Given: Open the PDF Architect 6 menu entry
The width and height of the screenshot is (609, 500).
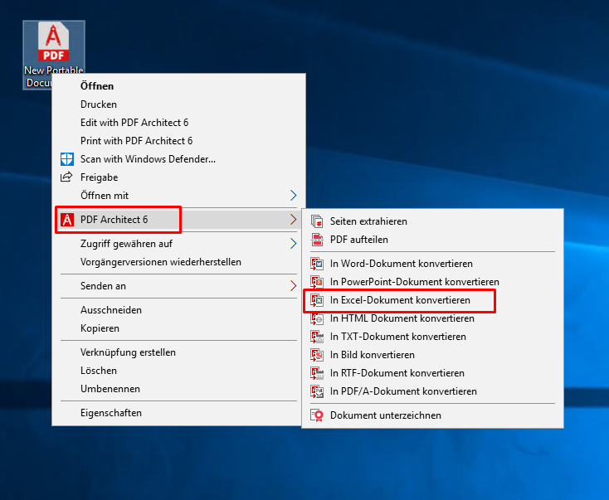Looking at the screenshot, I should pos(178,220).
